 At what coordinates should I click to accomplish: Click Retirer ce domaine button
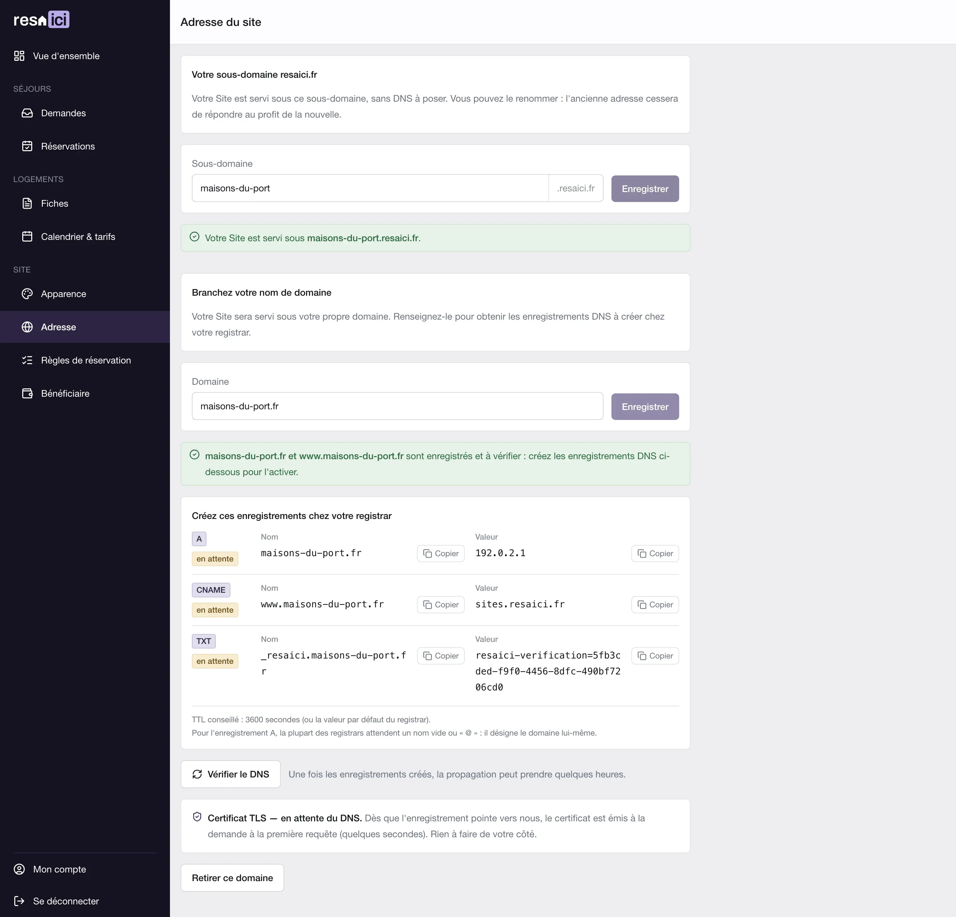coord(232,878)
